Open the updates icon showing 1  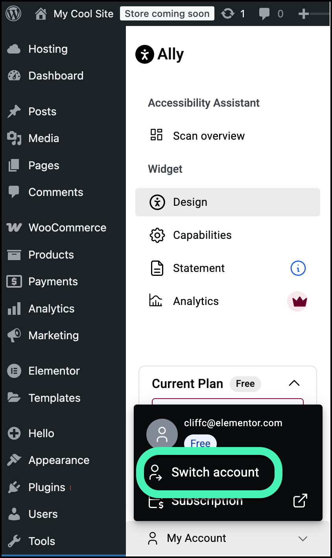point(228,14)
